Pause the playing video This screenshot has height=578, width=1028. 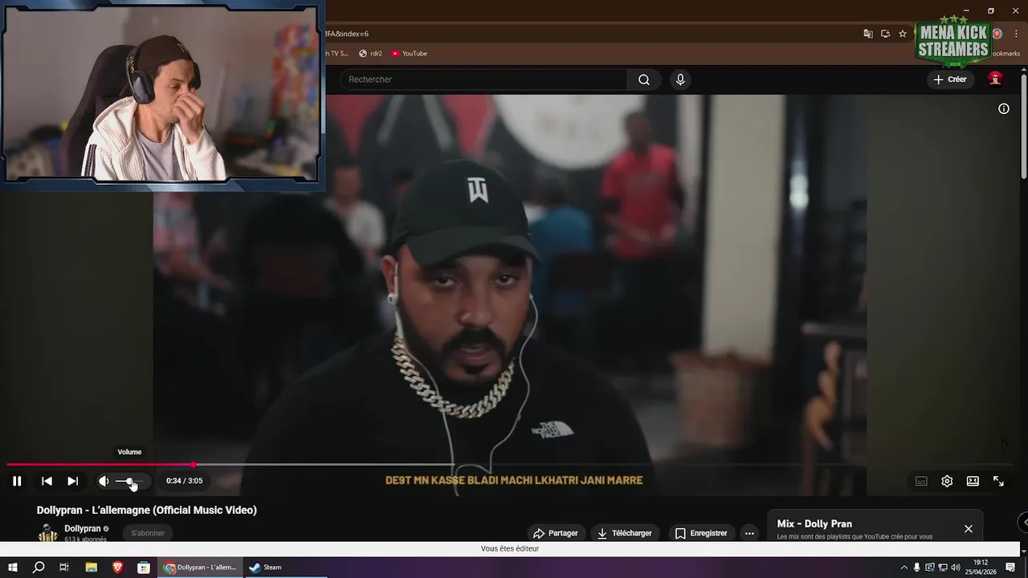pos(17,481)
